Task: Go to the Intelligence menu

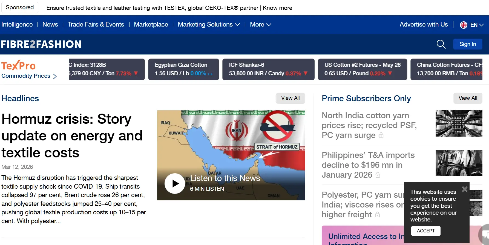Action: pyautogui.click(x=17, y=24)
